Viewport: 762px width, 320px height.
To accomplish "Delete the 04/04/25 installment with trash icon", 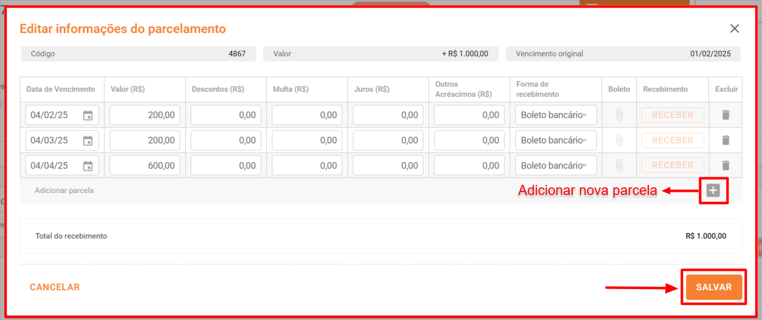I will pos(725,166).
